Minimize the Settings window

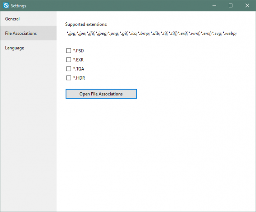(215, 6)
